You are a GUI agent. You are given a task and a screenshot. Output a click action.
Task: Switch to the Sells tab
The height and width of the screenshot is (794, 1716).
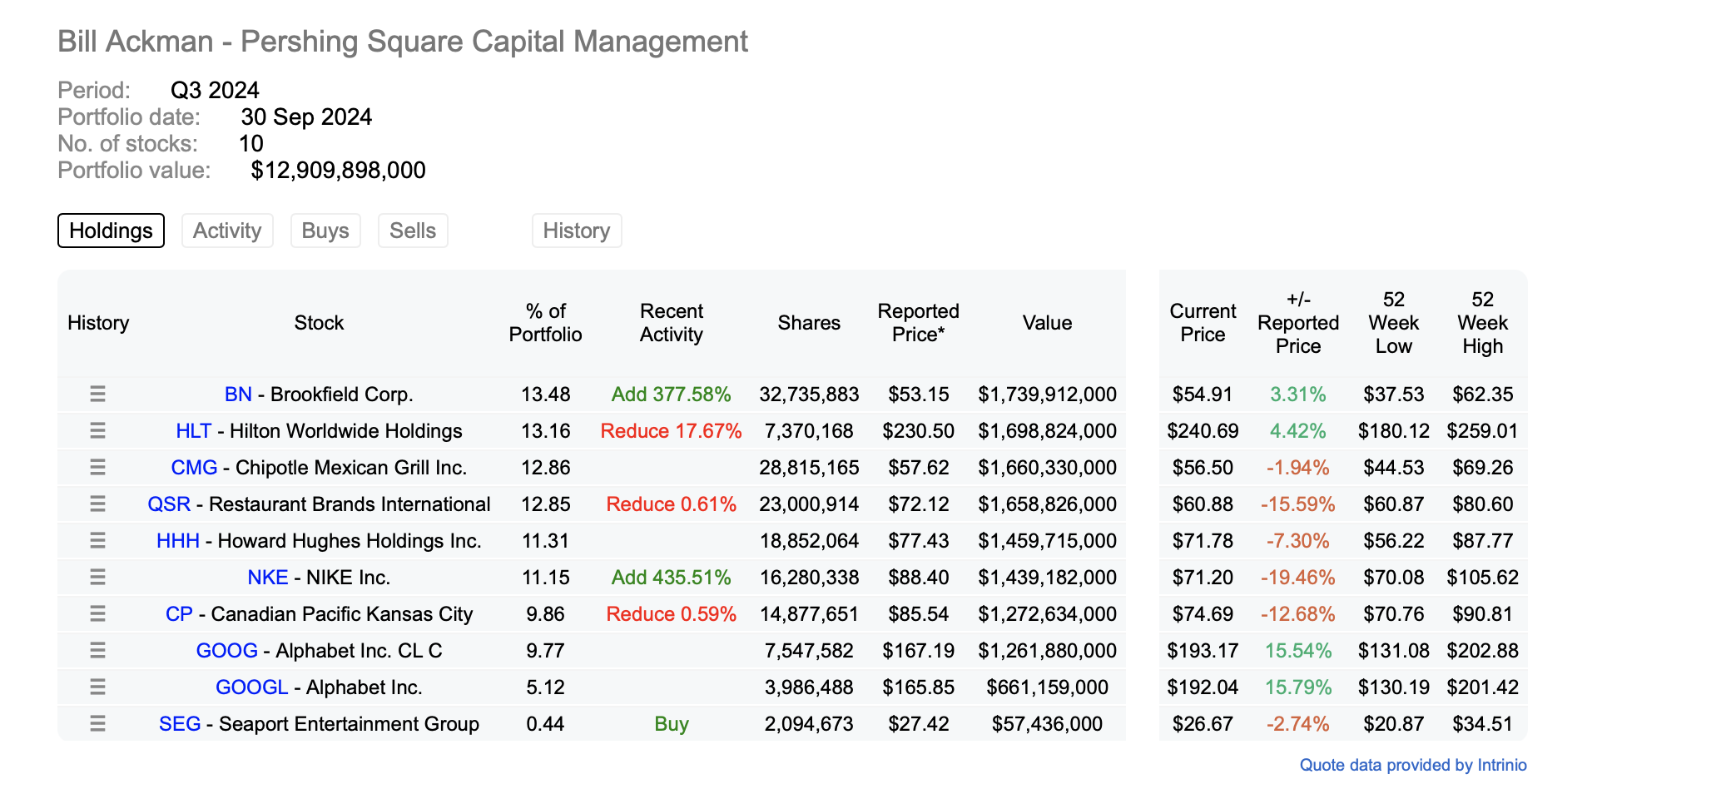tap(413, 231)
